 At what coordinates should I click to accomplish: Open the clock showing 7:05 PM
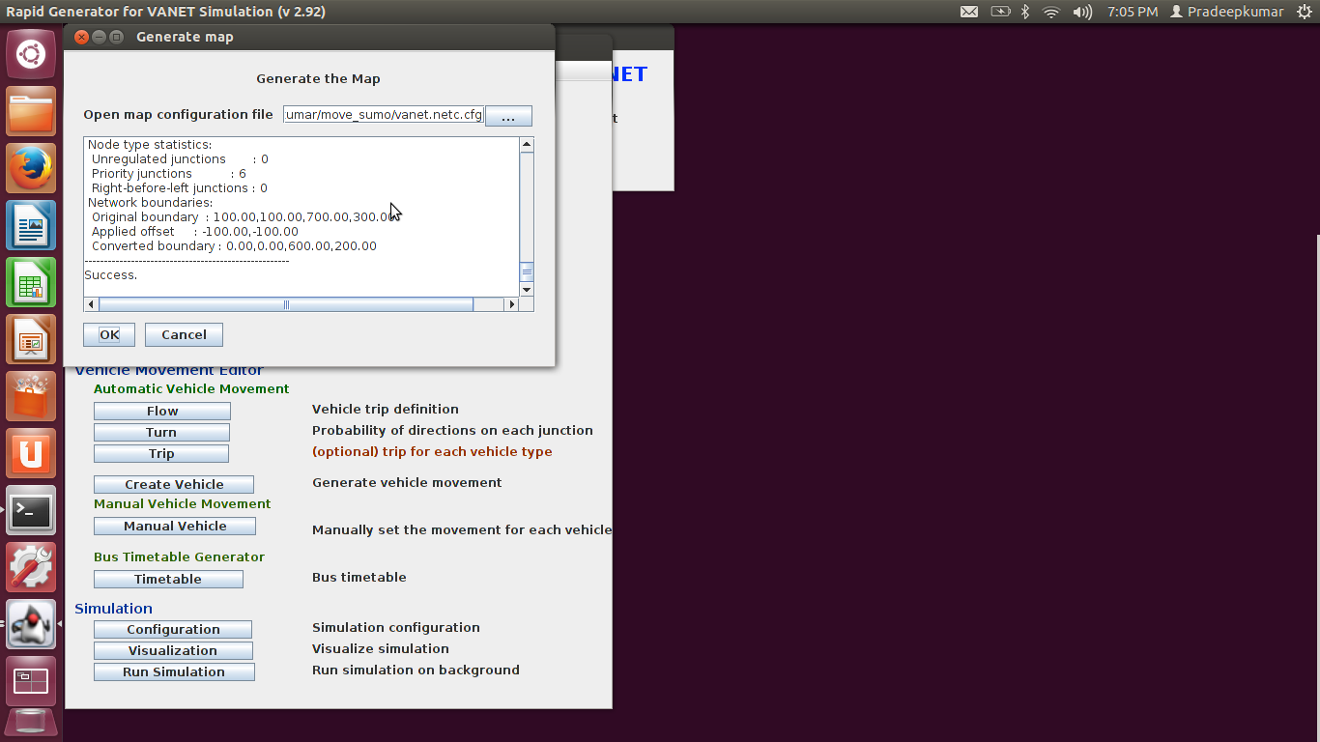click(x=1133, y=12)
